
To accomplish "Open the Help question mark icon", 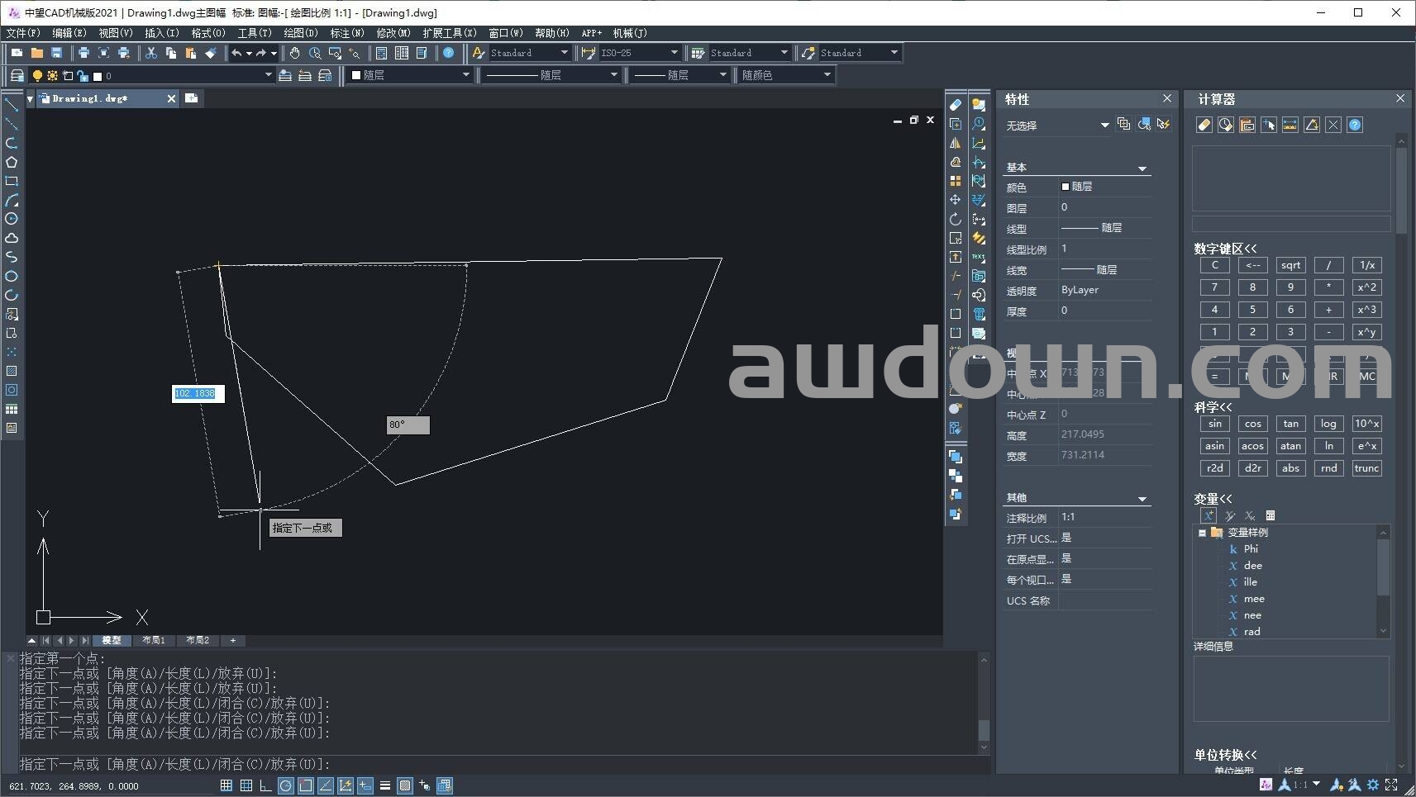I will click(x=448, y=53).
